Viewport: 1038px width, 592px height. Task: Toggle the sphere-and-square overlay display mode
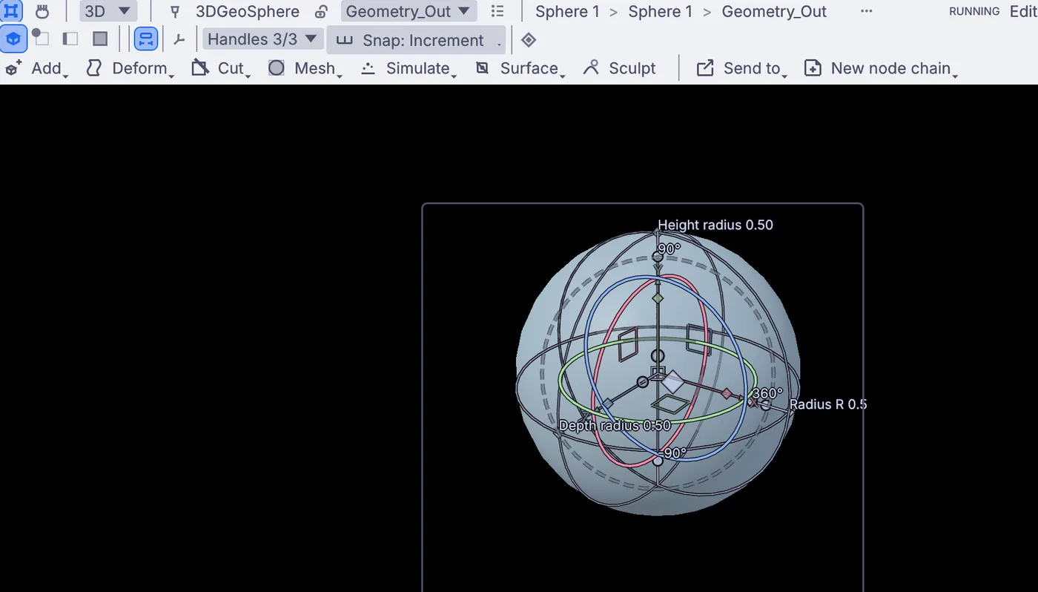click(x=41, y=38)
